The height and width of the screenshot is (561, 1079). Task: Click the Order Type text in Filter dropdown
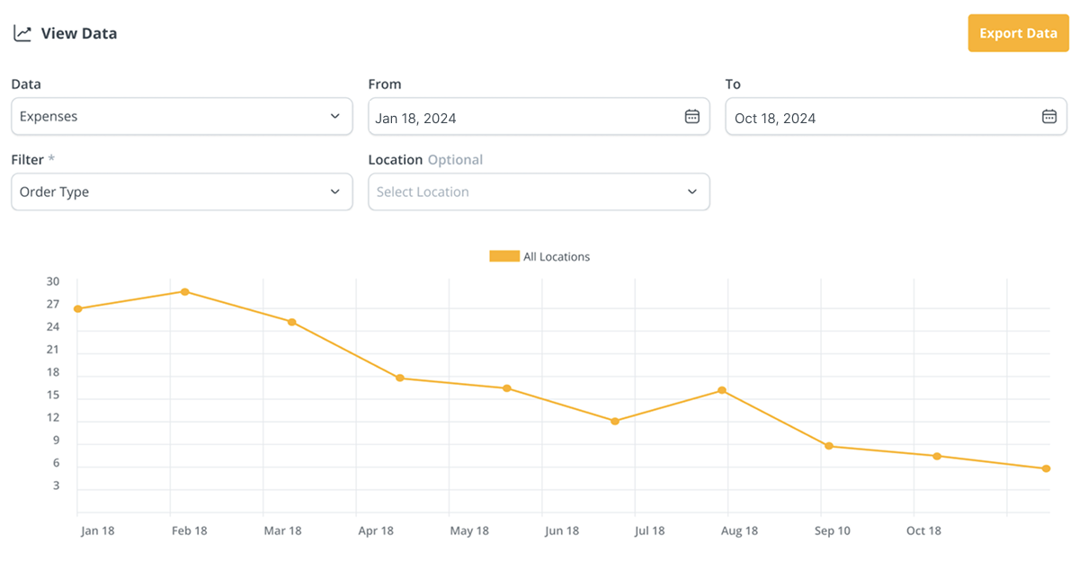[x=54, y=191]
